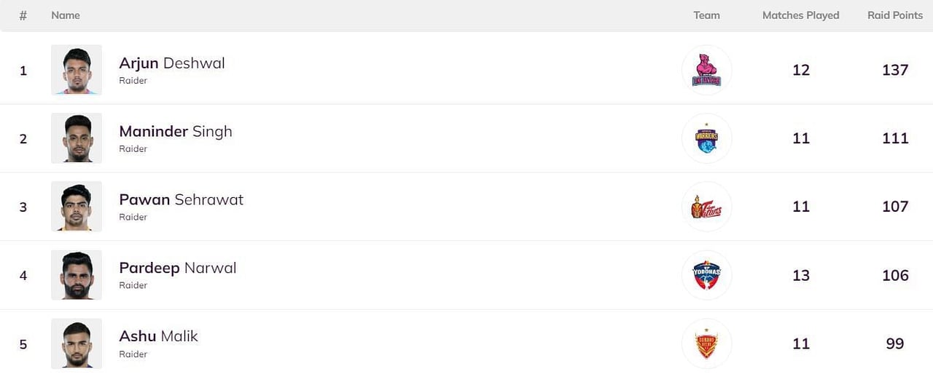Image resolution: width=933 pixels, height=374 pixels.
Task: Open Pardeep Narwal's player photo
Action: click(77, 275)
